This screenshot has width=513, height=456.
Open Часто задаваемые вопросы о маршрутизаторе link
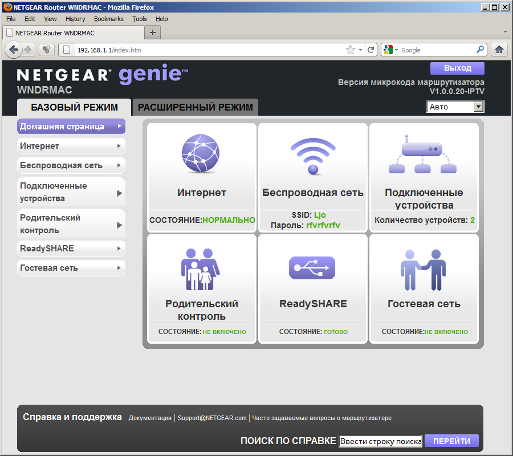[321, 418]
